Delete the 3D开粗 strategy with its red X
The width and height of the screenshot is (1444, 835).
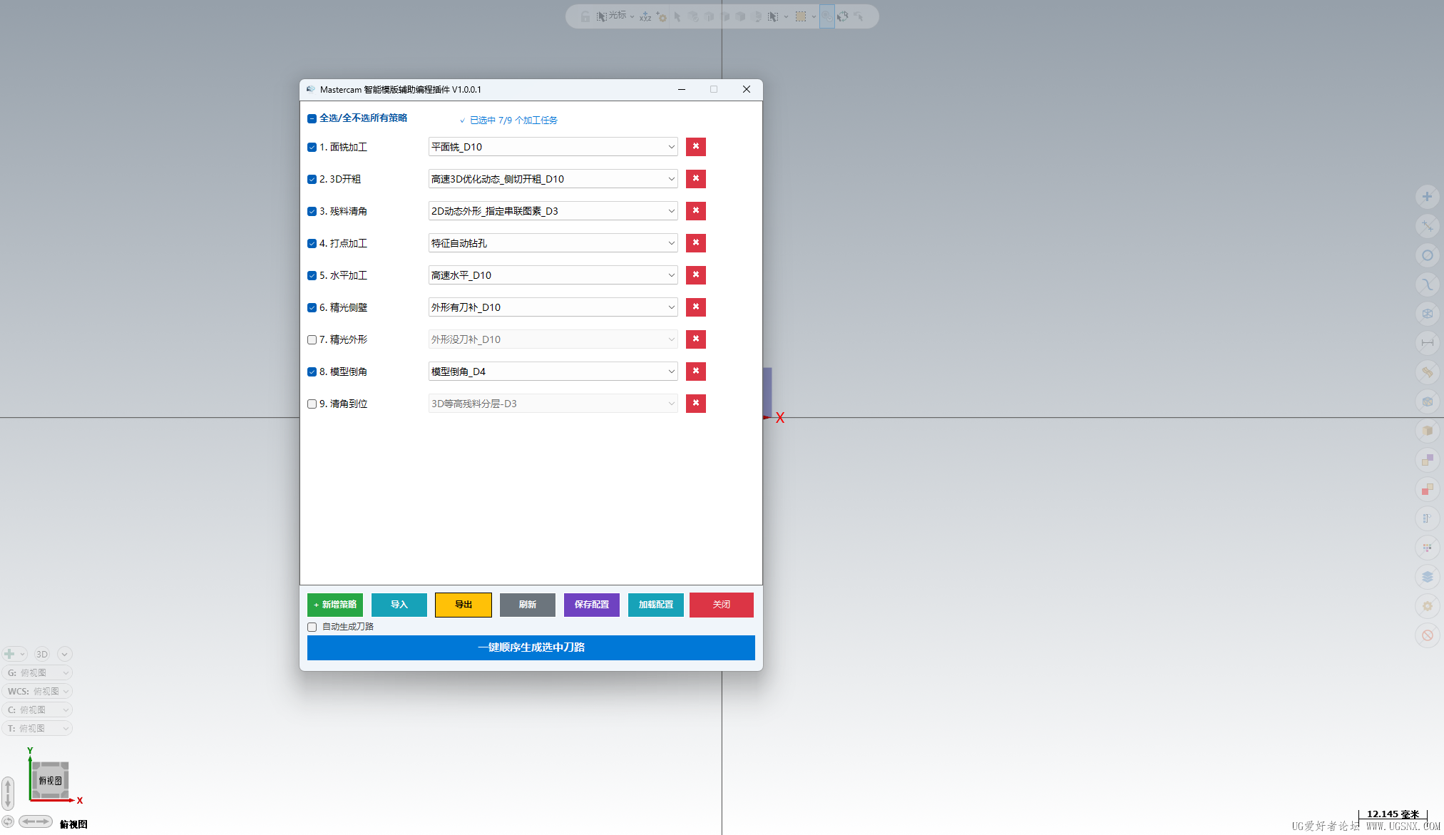[696, 179]
